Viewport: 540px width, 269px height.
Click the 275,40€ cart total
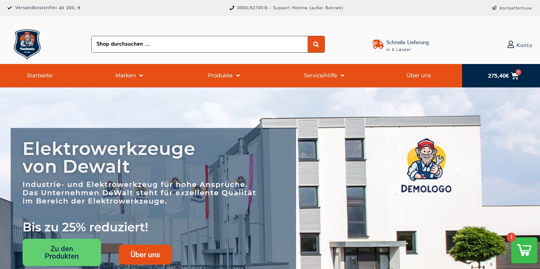tap(498, 76)
